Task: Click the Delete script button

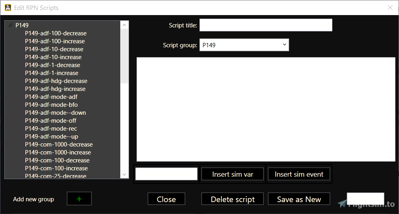Action: [x=233, y=199]
